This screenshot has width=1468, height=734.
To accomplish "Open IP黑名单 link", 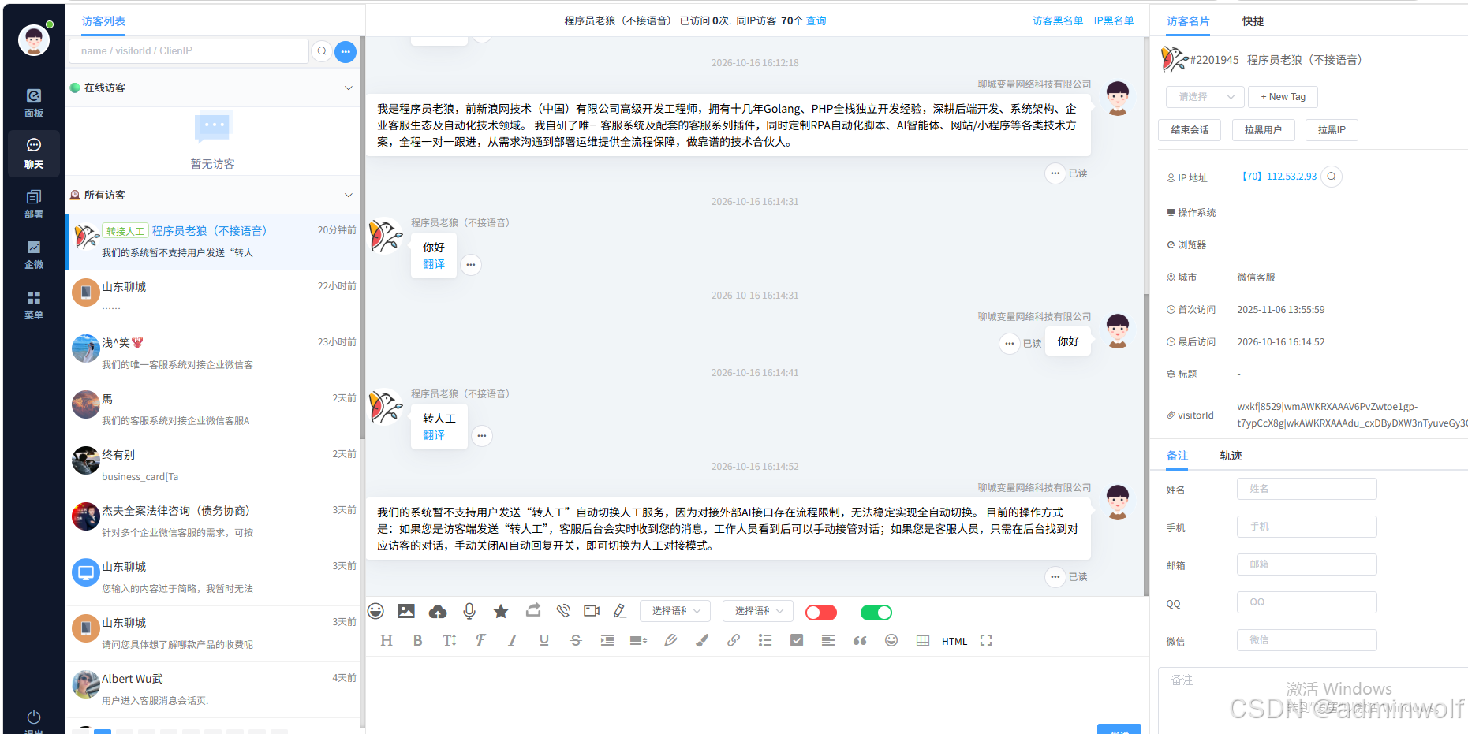I will 1114,21.
